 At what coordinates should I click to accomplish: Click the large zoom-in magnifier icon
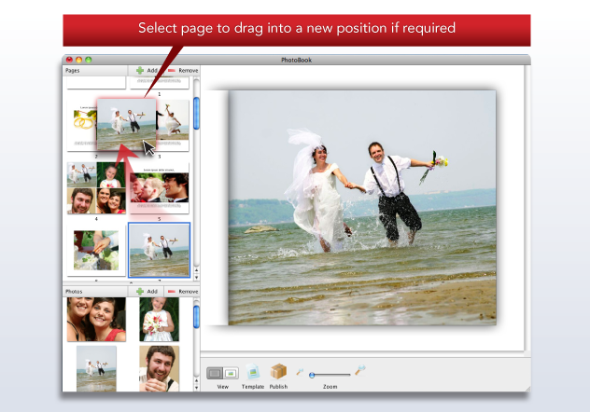(x=360, y=370)
